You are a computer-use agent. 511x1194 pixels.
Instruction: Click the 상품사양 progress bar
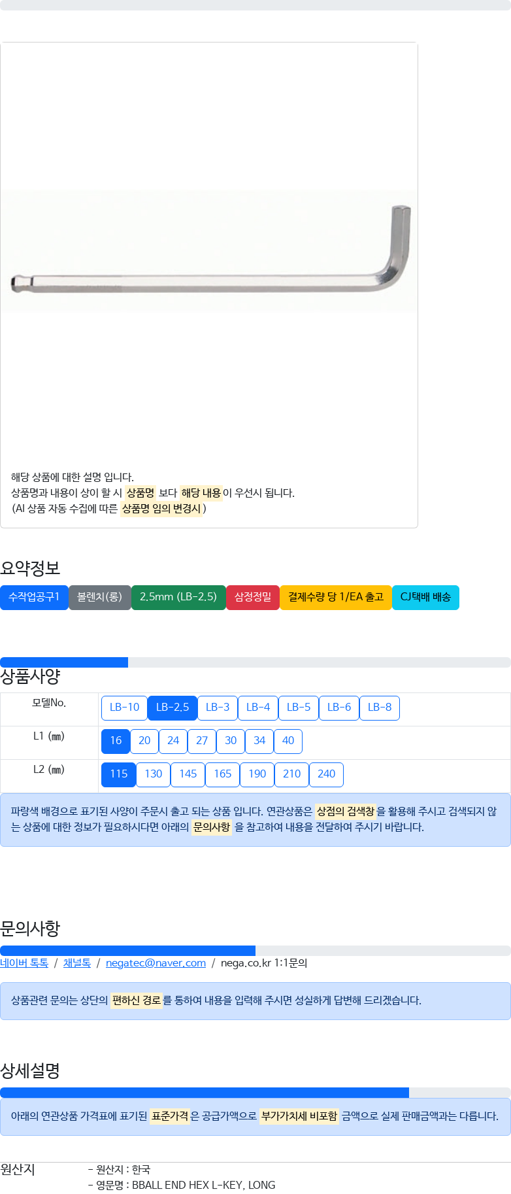pos(255,662)
